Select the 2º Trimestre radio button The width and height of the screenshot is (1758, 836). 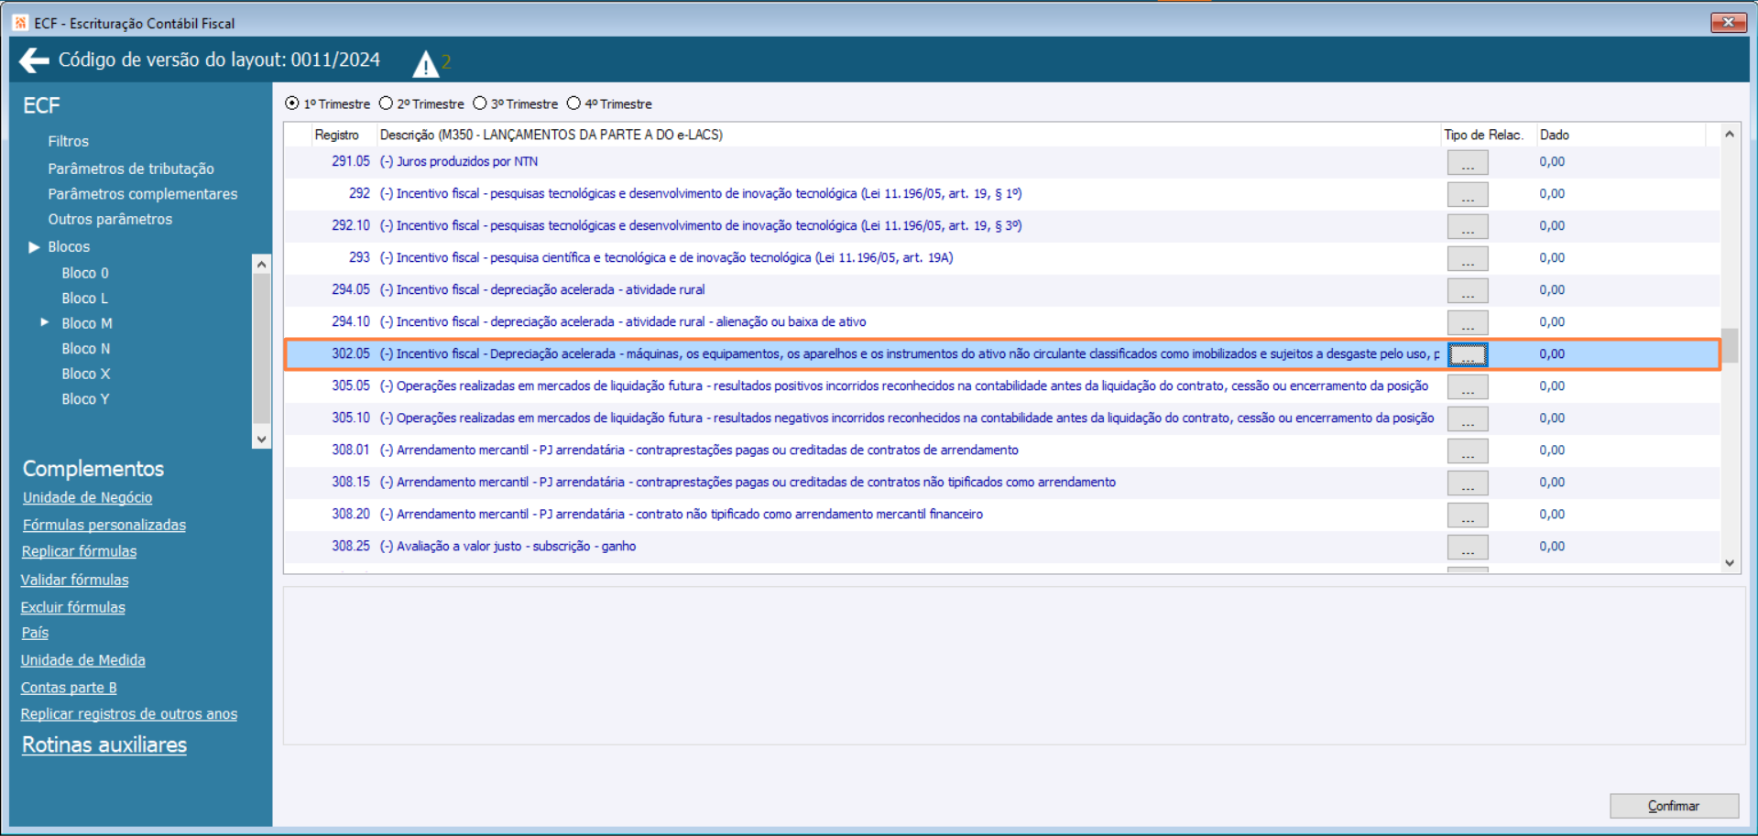(386, 103)
